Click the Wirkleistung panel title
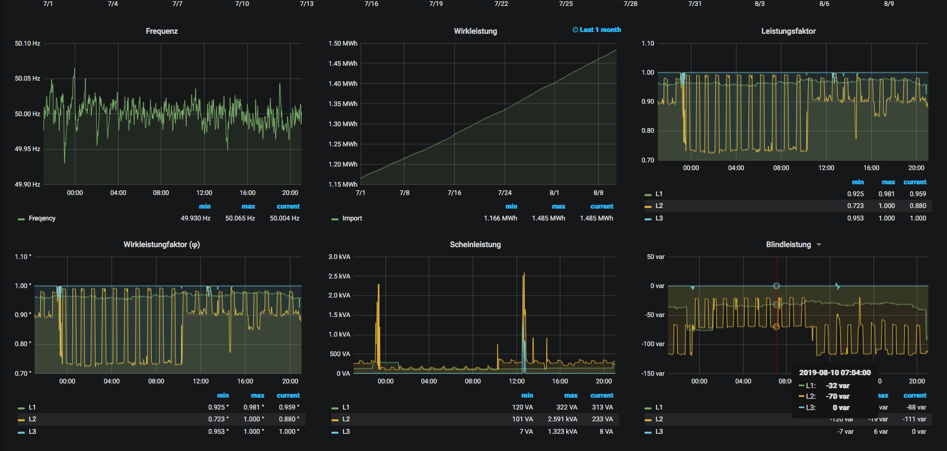The image size is (947, 451). tap(475, 31)
